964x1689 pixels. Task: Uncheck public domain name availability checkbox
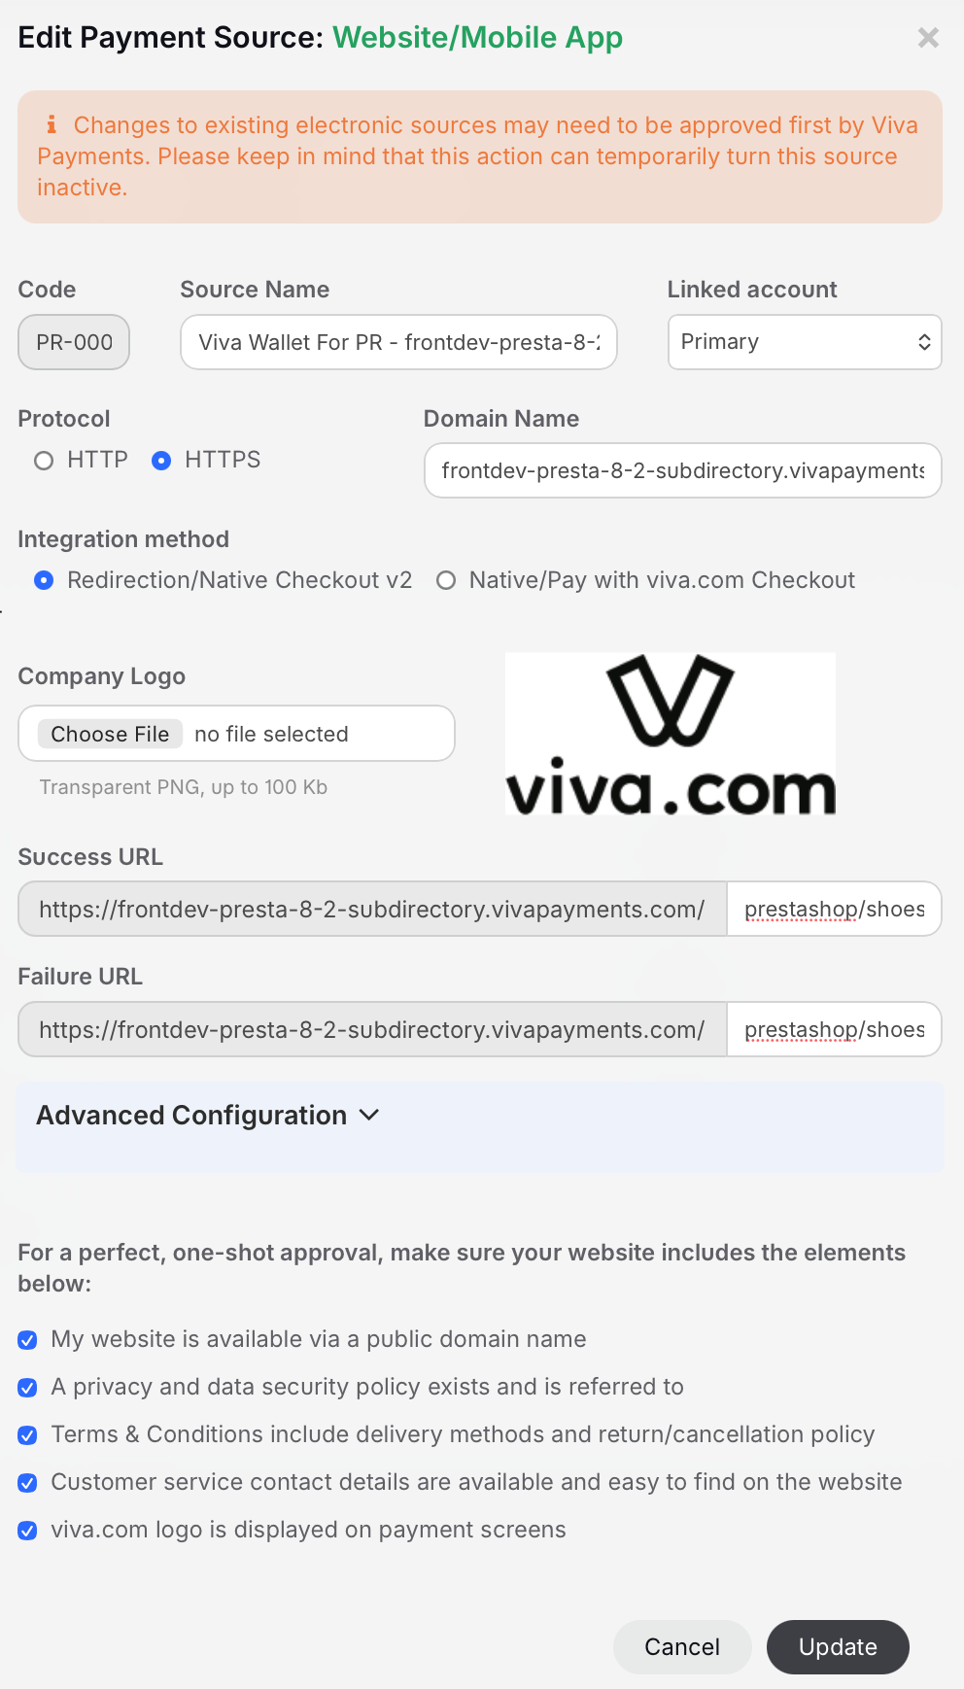[x=28, y=1340]
